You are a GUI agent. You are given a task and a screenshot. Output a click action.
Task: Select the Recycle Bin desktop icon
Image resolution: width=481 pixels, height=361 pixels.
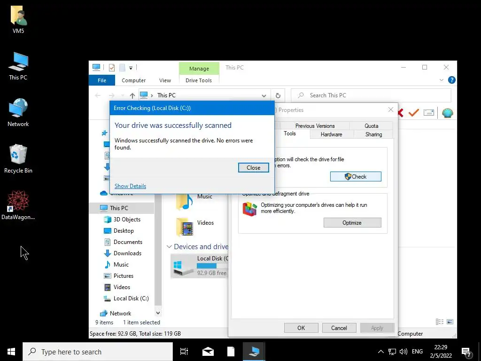(x=18, y=159)
